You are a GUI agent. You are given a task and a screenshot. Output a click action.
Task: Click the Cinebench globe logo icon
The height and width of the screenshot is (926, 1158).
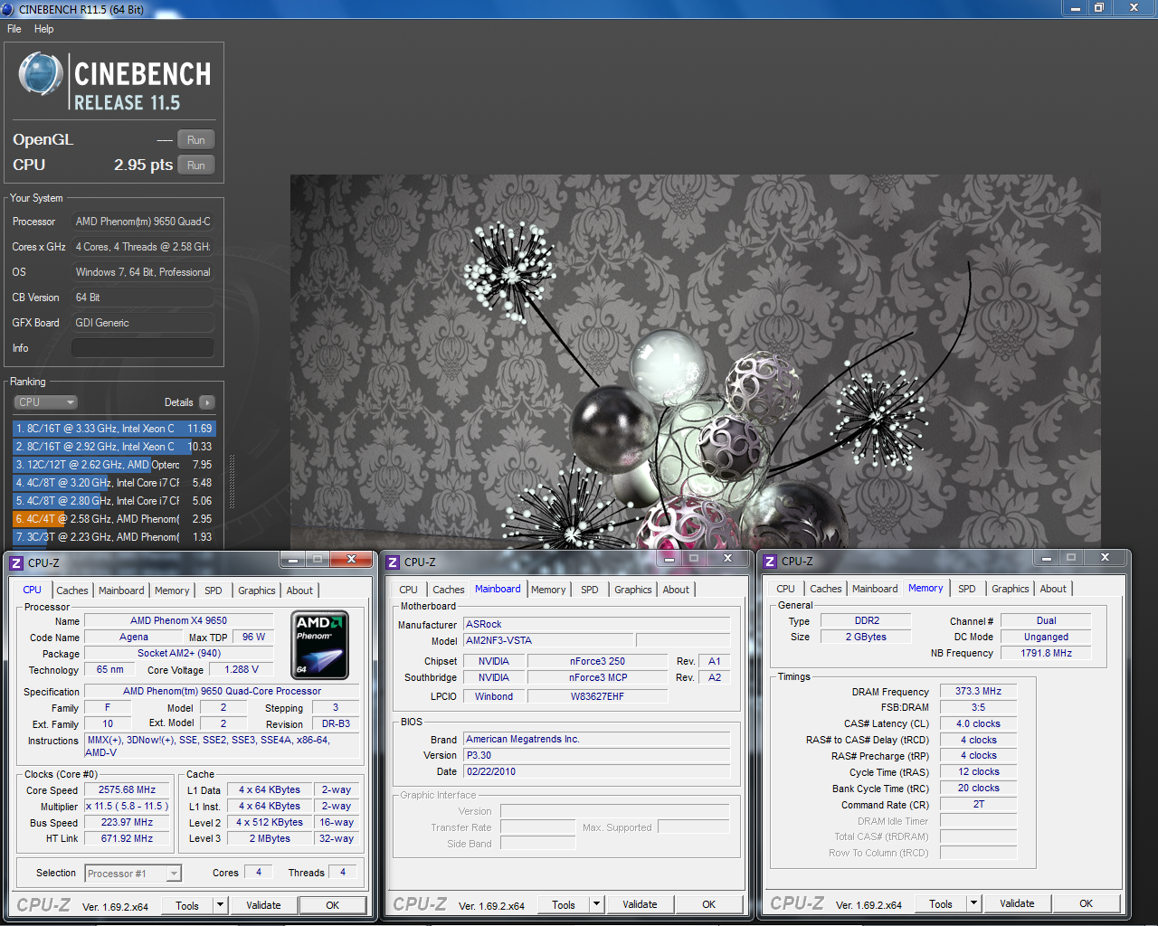pyautogui.click(x=40, y=74)
